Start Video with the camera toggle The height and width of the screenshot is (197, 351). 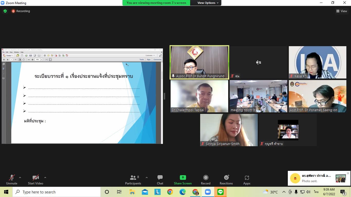coord(35,180)
